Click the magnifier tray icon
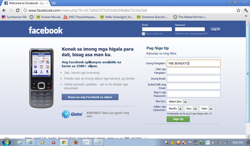Viewport: 250px width, 146px height. pos(167,143)
